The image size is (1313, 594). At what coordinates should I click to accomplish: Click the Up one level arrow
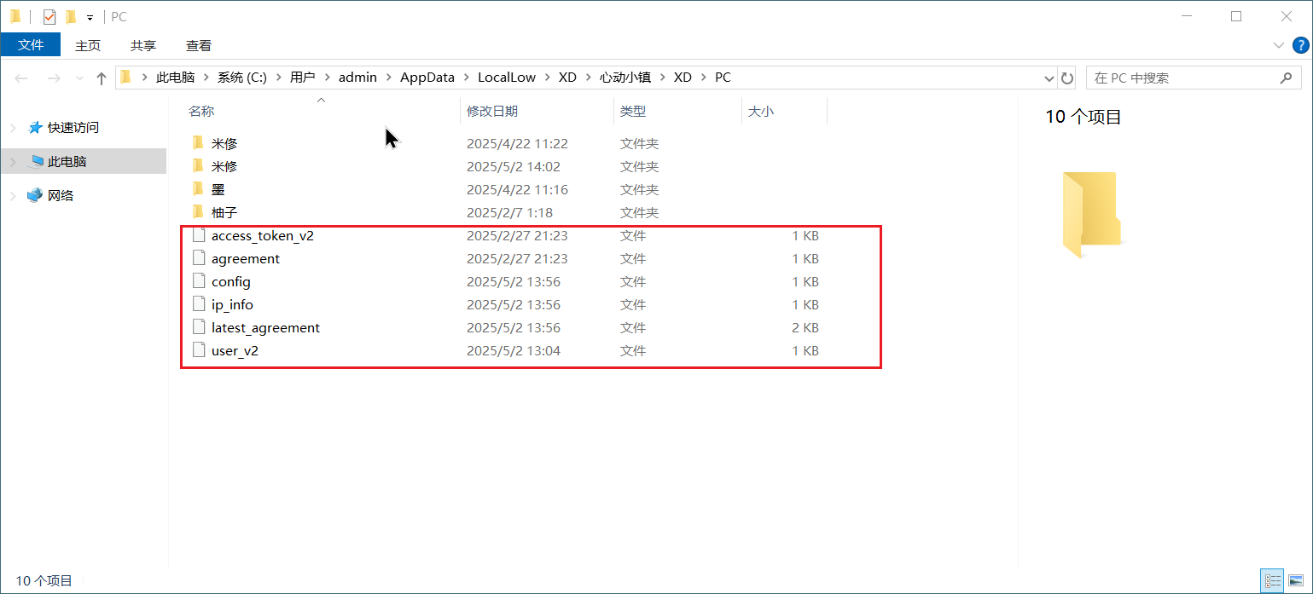(102, 78)
